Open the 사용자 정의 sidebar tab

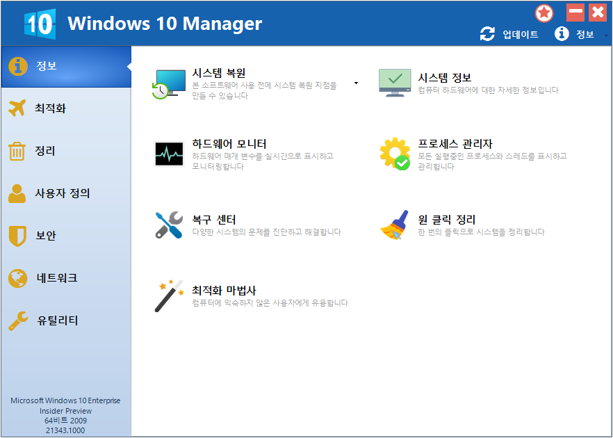point(66,193)
